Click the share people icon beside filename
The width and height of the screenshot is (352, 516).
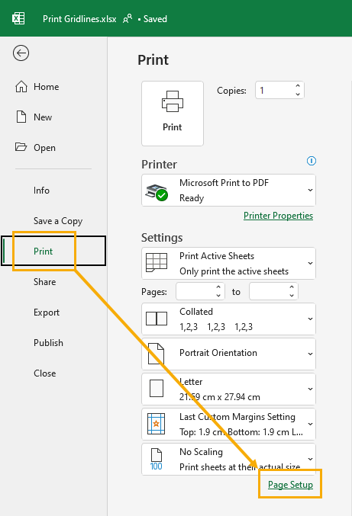pos(128,18)
